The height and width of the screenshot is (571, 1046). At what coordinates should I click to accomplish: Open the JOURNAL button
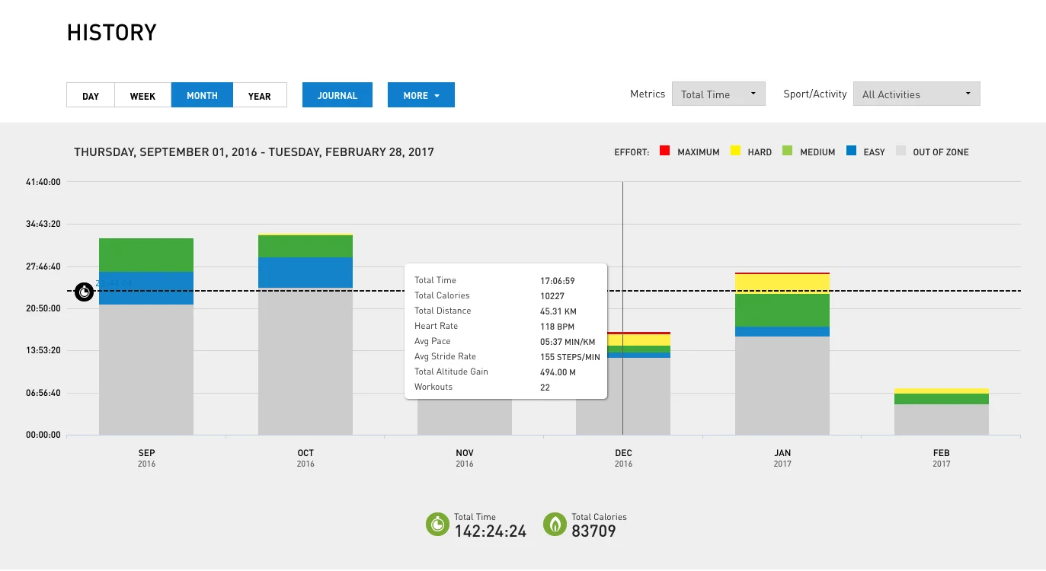[x=337, y=95]
